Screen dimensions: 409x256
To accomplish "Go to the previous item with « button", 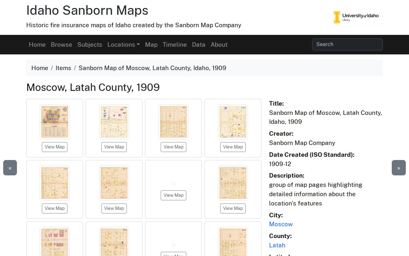I will click(x=10, y=168).
